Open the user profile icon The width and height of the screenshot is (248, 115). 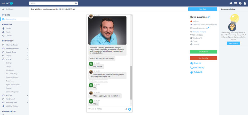click(245, 3)
